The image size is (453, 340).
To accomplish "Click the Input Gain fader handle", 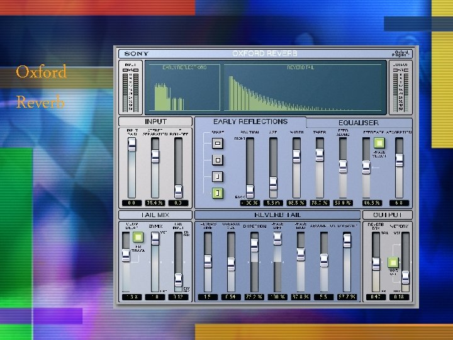I will click(131, 145).
